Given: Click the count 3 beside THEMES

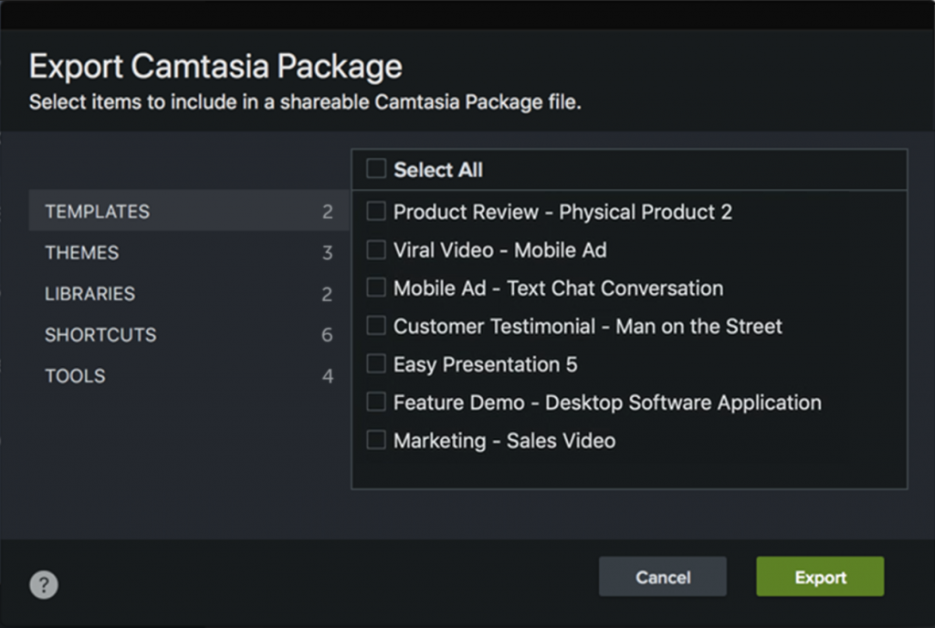Looking at the screenshot, I should tap(328, 253).
